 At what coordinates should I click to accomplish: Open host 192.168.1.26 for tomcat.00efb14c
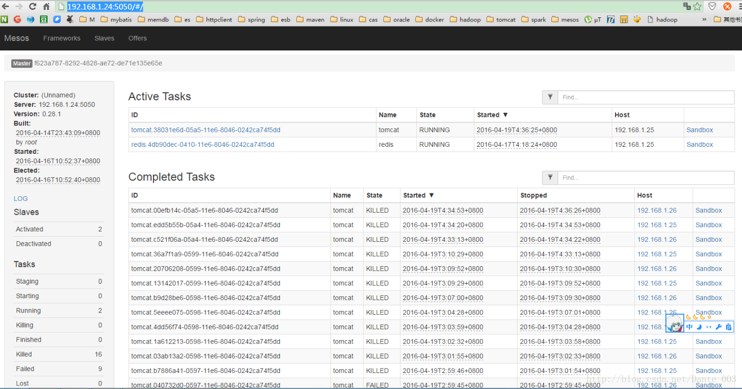(656, 210)
